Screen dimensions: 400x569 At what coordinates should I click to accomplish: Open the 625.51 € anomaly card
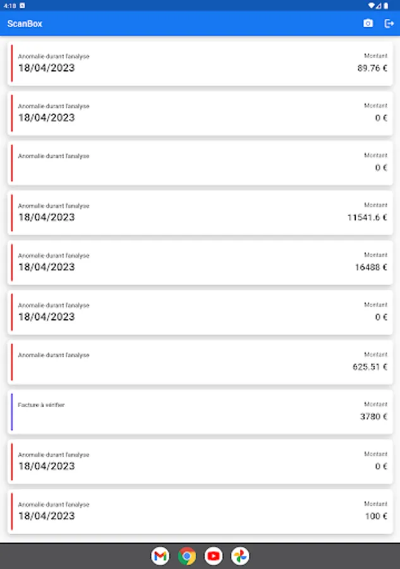(200, 362)
